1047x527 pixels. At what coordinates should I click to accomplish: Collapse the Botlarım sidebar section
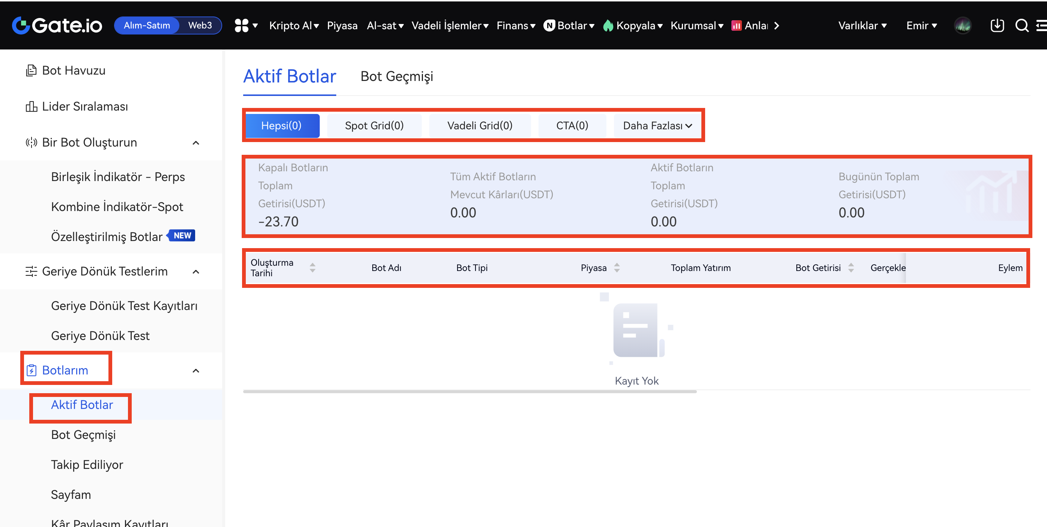tap(196, 371)
